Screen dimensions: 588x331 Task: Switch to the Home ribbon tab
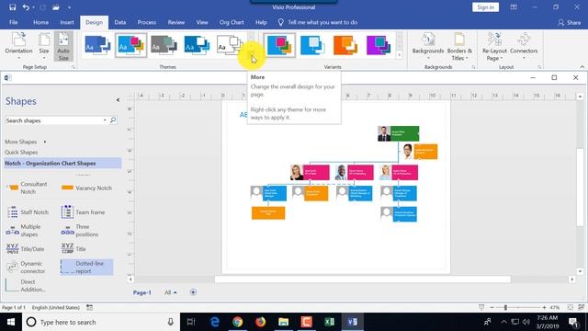40,22
